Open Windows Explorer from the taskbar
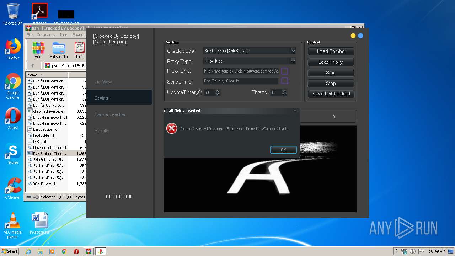The width and height of the screenshot is (455, 256). [x=40, y=251]
